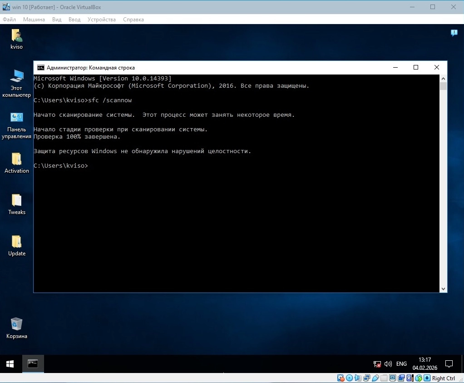The width and height of the screenshot is (464, 383).
Task: Select the Корзина recycle bin icon
Action: click(x=16, y=328)
